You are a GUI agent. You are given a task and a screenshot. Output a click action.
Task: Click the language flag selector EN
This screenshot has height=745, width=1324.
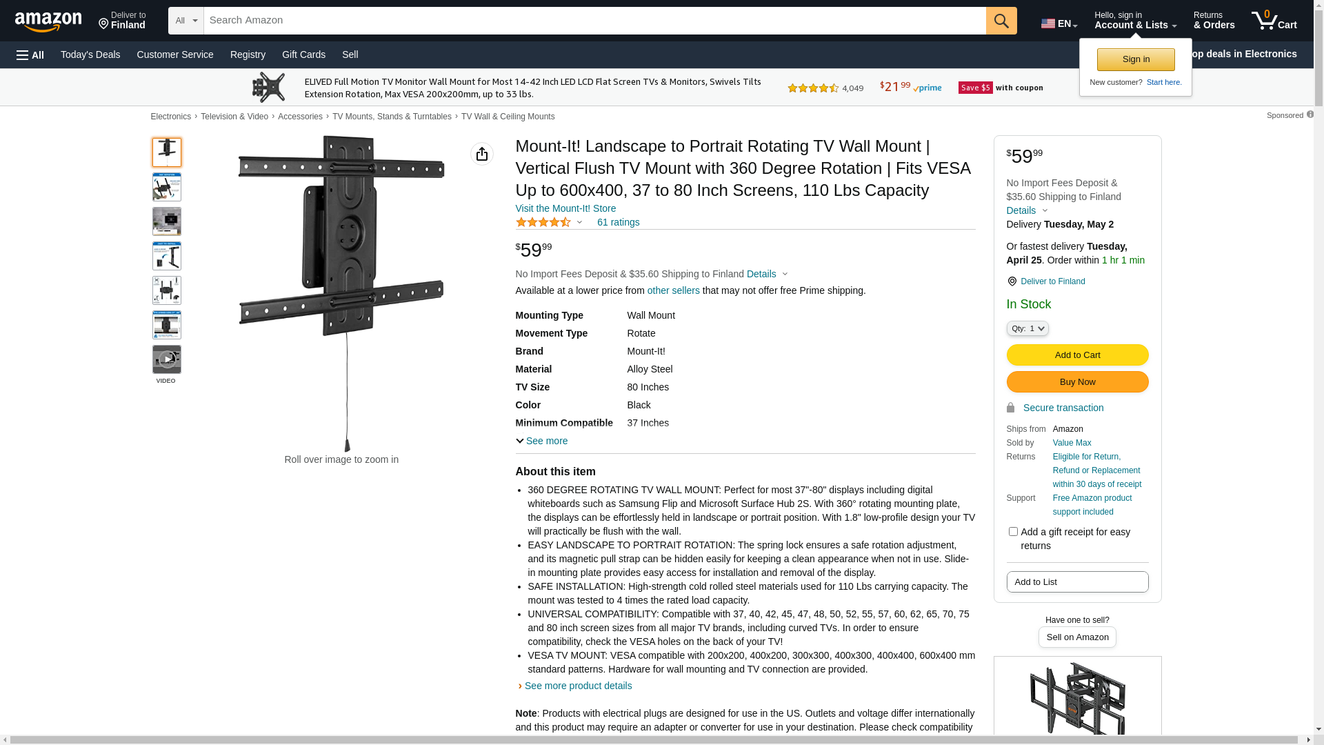(x=1059, y=23)
